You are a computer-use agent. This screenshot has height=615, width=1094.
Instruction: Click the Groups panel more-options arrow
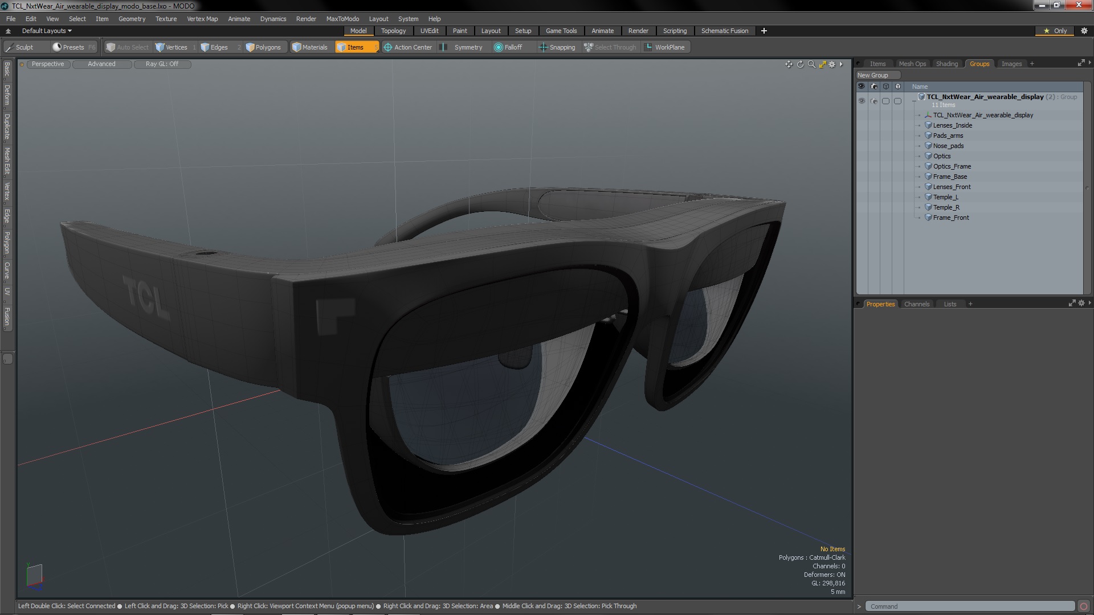click(1089, 63)
